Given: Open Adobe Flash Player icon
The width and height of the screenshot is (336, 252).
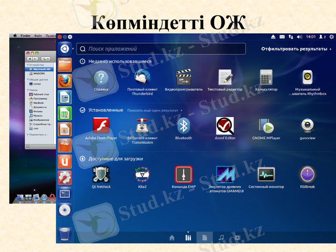Looking at the screenshot, I should [101, 126].
